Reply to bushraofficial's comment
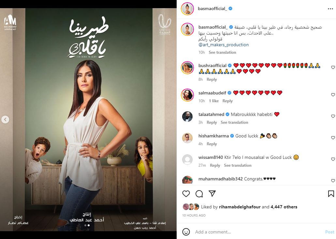This screenshot has height=239, width=336. [212, 79]
